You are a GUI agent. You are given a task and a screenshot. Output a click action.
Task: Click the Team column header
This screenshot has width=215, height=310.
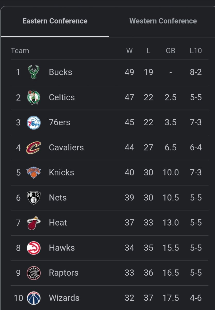(20, 51)
